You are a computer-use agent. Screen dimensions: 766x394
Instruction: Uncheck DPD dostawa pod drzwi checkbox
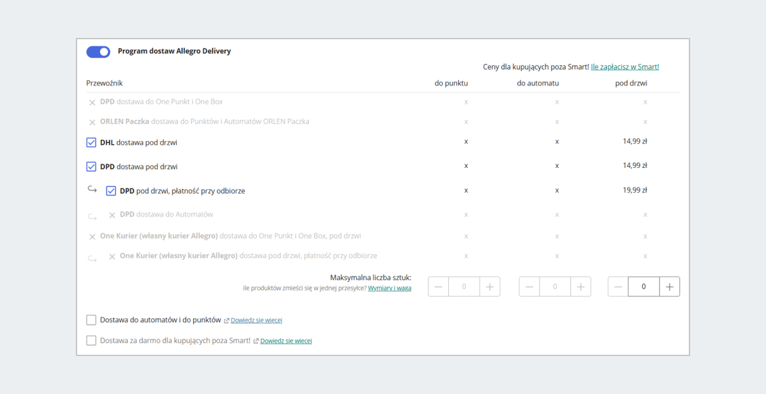click(x=91, y=167)
